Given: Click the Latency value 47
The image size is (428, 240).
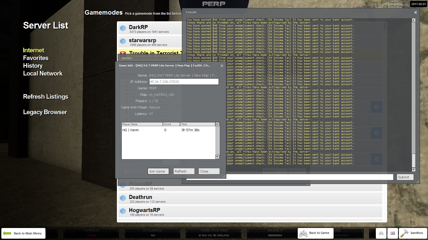Looking at the screenshot, I should [151, 114].
